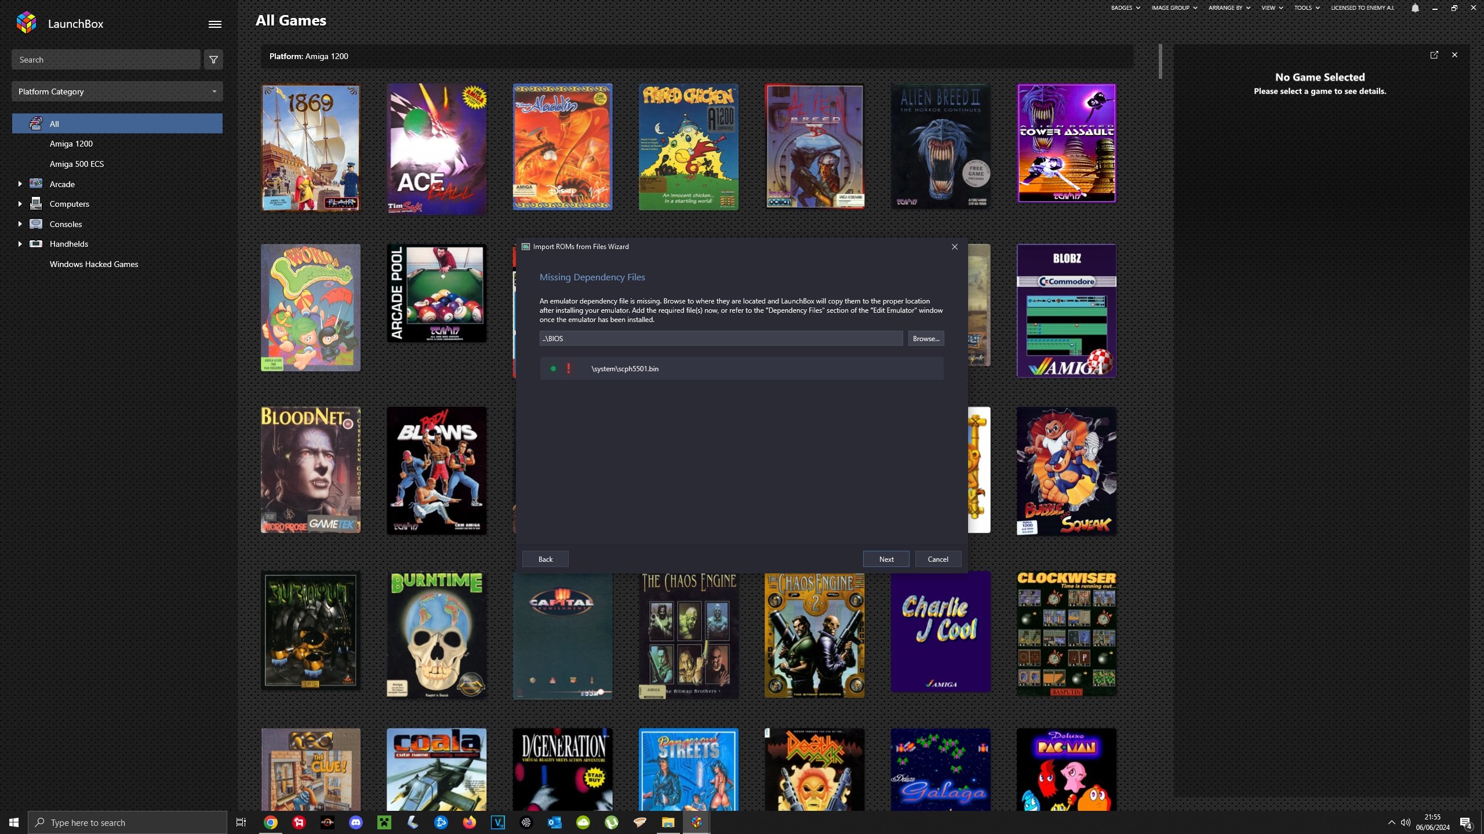Open Outlook from the taskbar
Screen dimensions: 1484x834
point(555,822)
